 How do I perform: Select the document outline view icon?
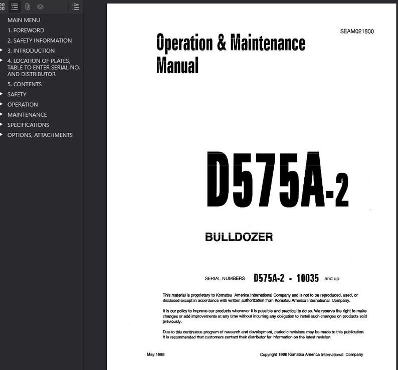15,7
